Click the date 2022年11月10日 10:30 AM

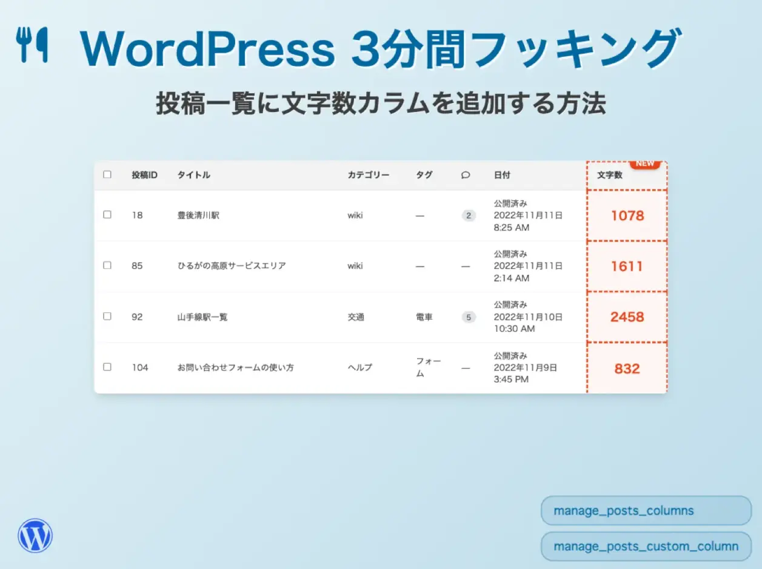528,323
